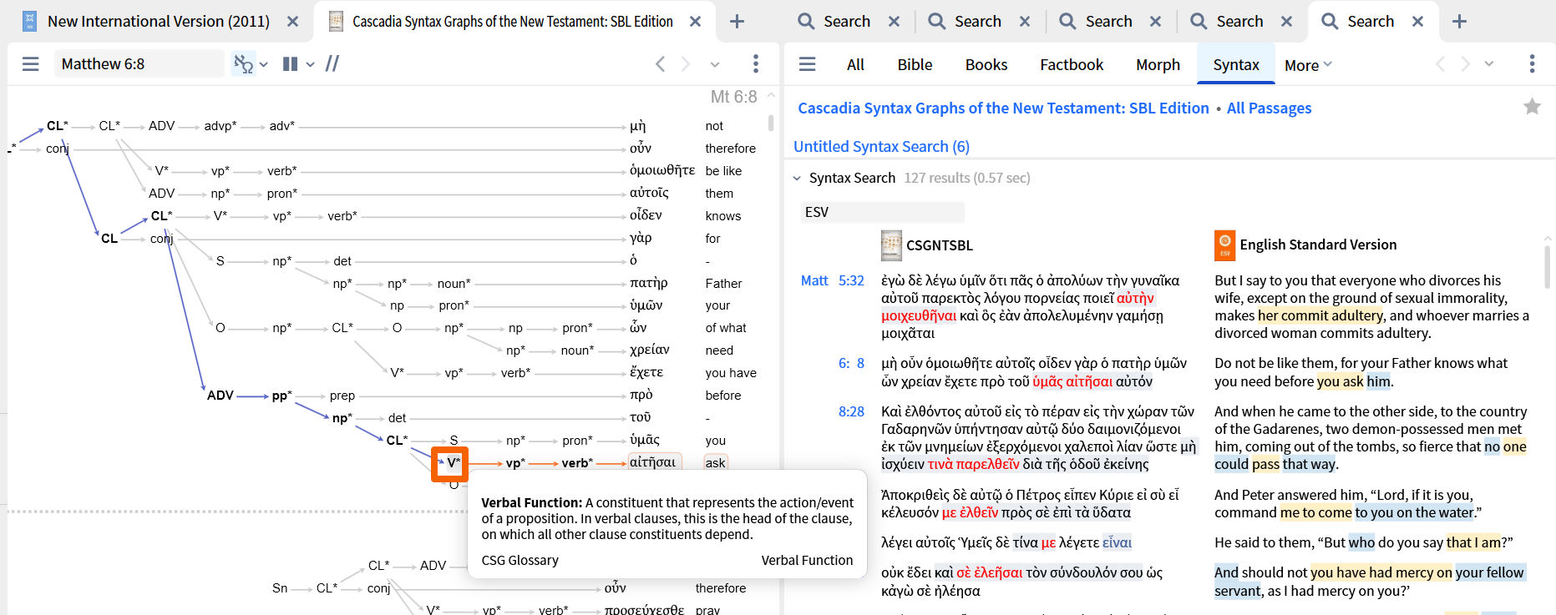This screenshot has width=1556, height=615.
Task: Choose the All search type
Action: point(855,65)
